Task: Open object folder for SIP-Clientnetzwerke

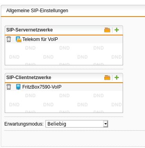Action: click(x=107, y=78)
